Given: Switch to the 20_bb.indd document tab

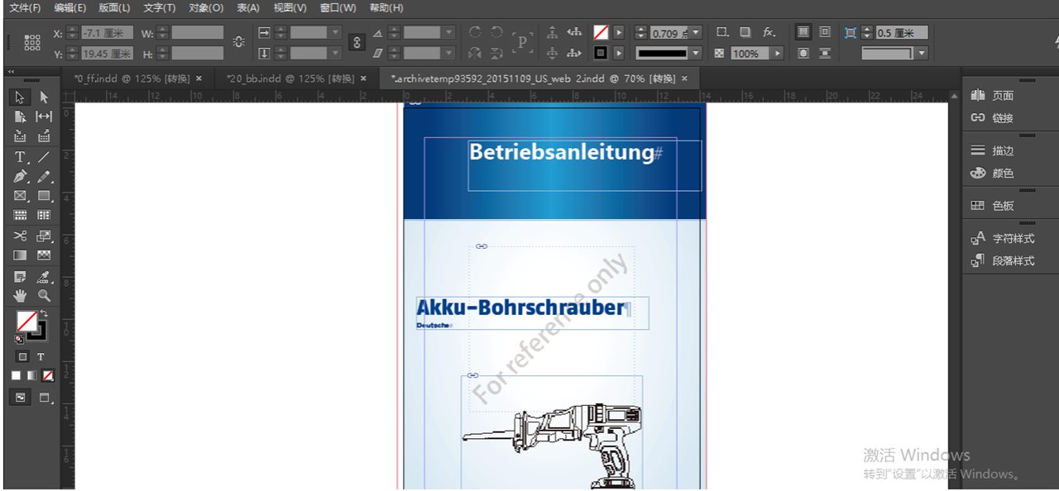Looking at the screenshot, I should (292, 79).
